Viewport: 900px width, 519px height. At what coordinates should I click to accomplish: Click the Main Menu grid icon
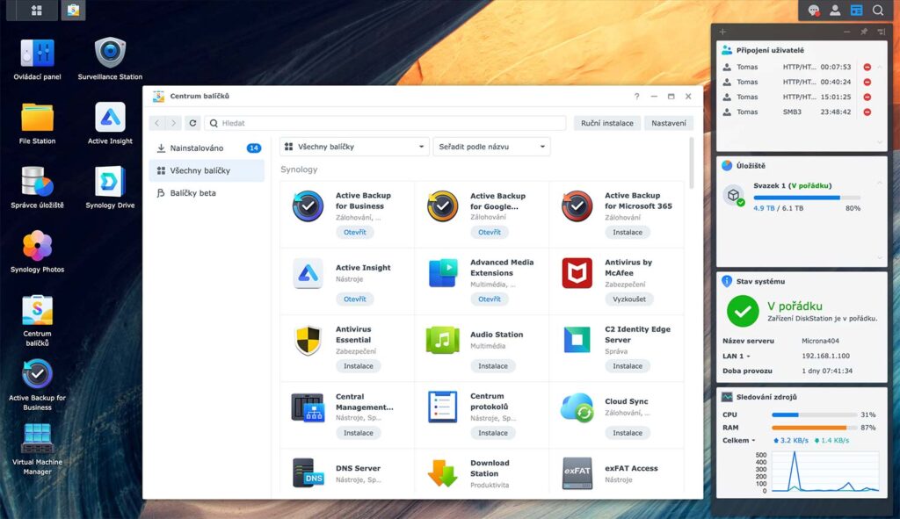tap(36, 11)
